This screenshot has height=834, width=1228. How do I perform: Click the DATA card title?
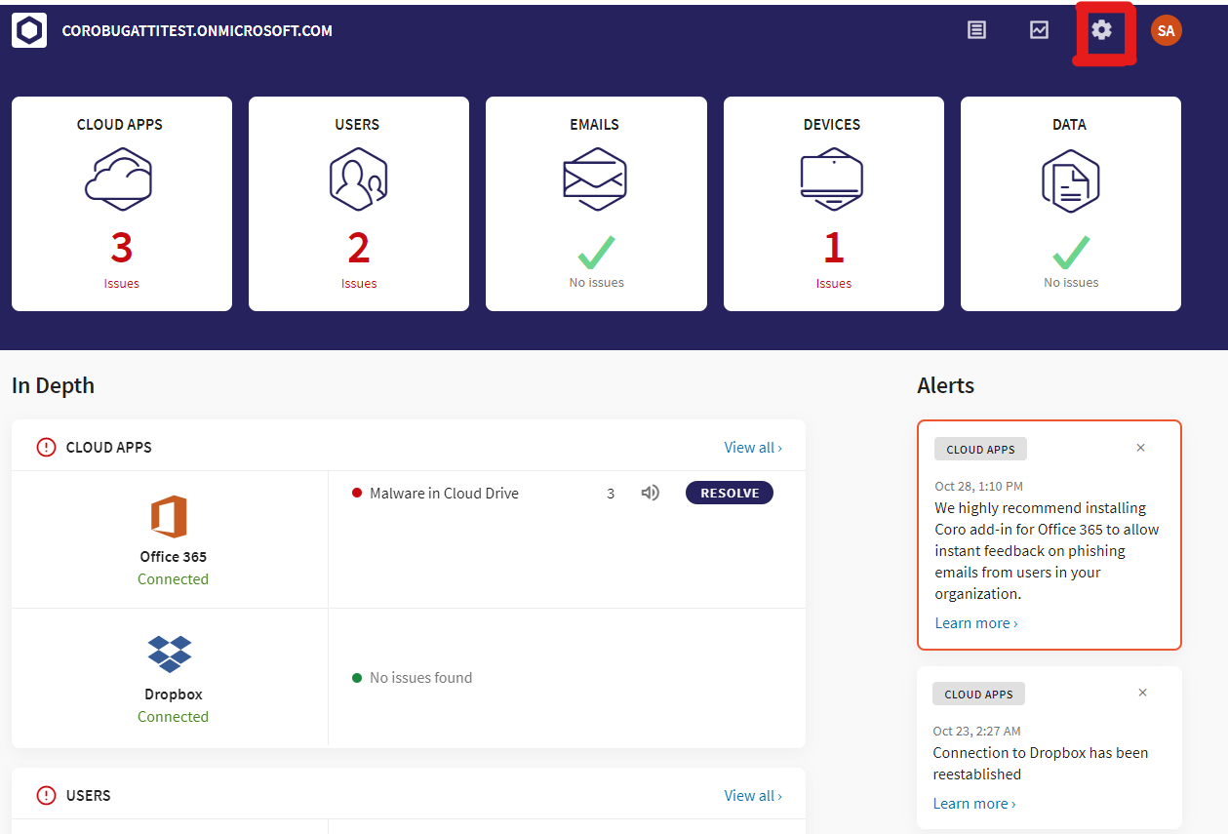[1070, 124]
